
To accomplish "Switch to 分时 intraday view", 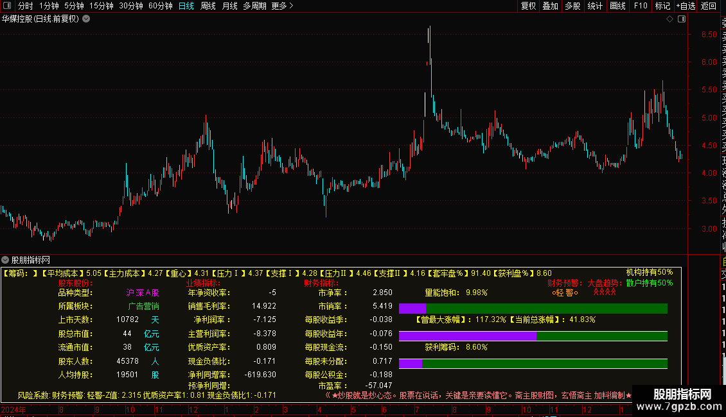I will [x=26, y=6].
